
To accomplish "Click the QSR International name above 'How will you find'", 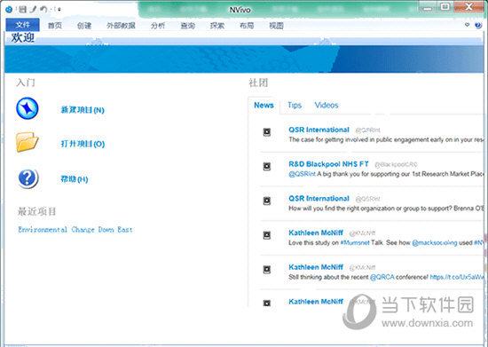I will click(x=319, y=199).
